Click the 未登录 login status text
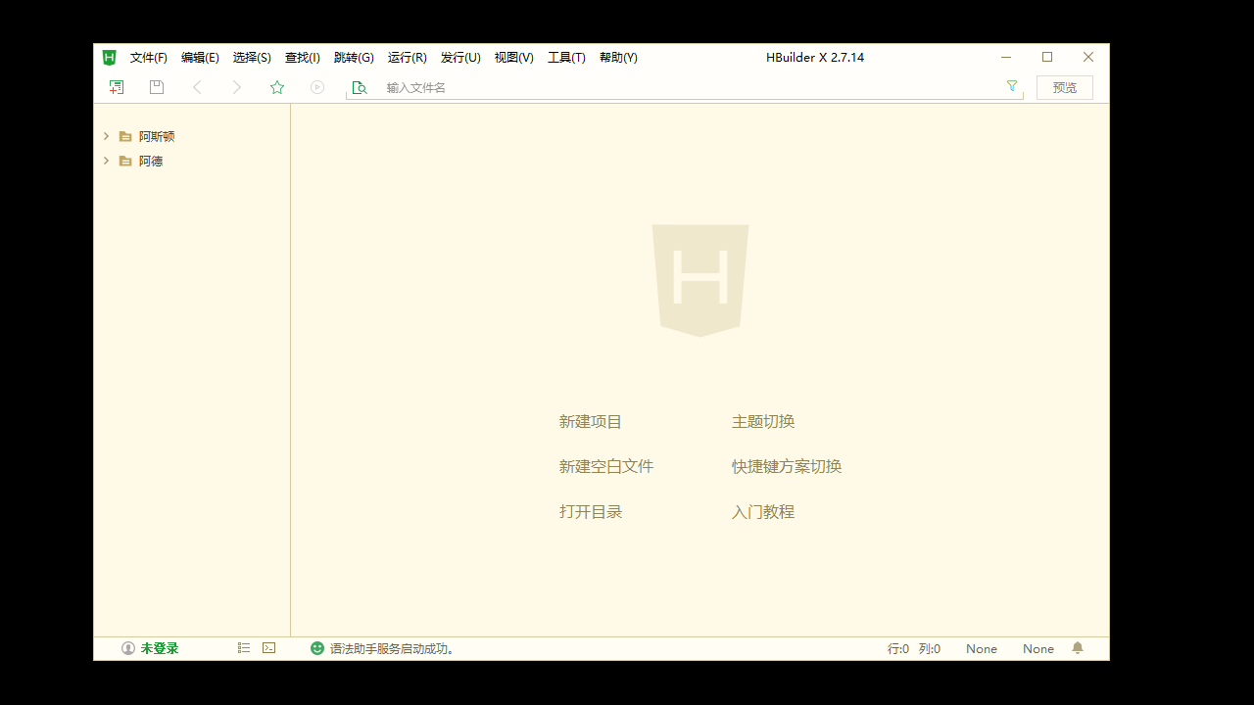Screen dimensions: 1254x705 coord(160,648)
